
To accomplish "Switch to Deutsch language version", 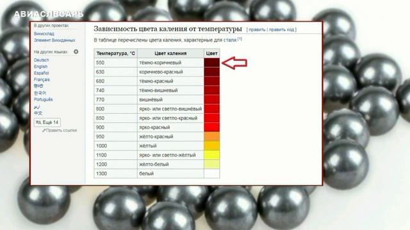I will (x=41, y=60).
